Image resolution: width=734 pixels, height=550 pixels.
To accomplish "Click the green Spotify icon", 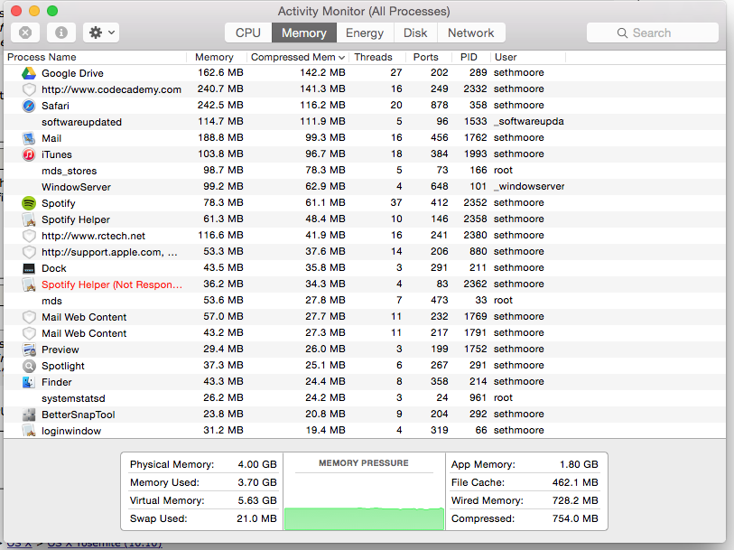I will pos(29,203).
